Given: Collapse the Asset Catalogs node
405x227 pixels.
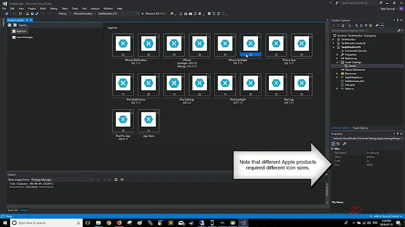Looking at the screenshot, I should [337, 62].
